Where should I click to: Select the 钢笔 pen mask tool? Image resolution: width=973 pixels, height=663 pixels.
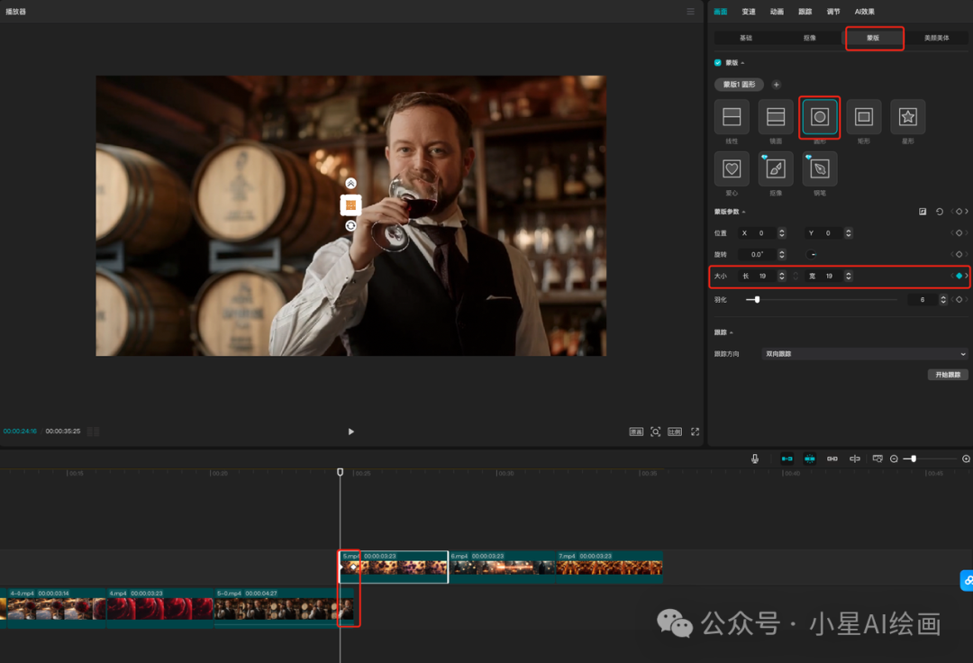[820, 168]
